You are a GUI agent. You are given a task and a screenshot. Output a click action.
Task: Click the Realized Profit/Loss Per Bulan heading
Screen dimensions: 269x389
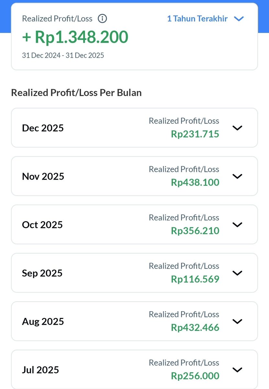point(76,93)
